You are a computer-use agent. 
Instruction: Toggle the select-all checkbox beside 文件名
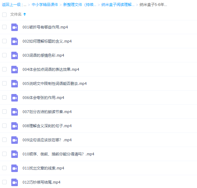[x=4, y=14]
